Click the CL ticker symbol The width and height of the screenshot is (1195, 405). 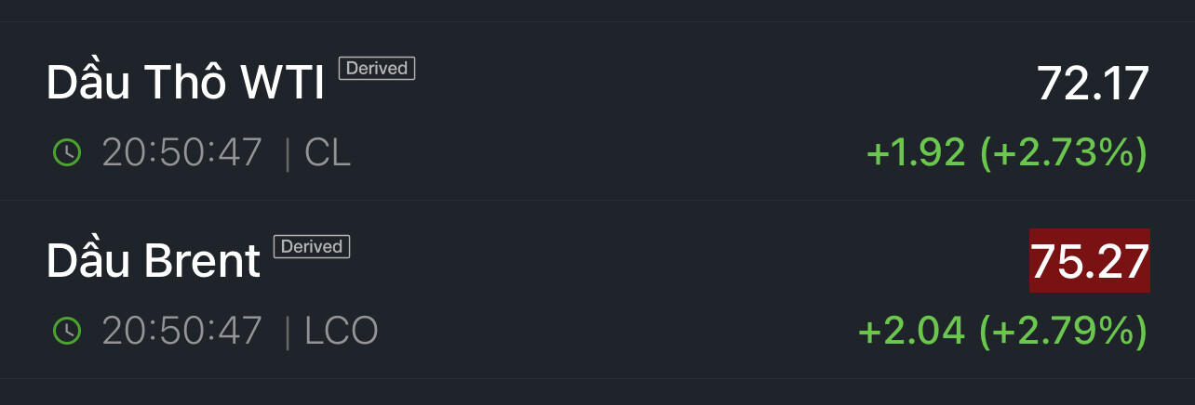click(x=328, y=153)
